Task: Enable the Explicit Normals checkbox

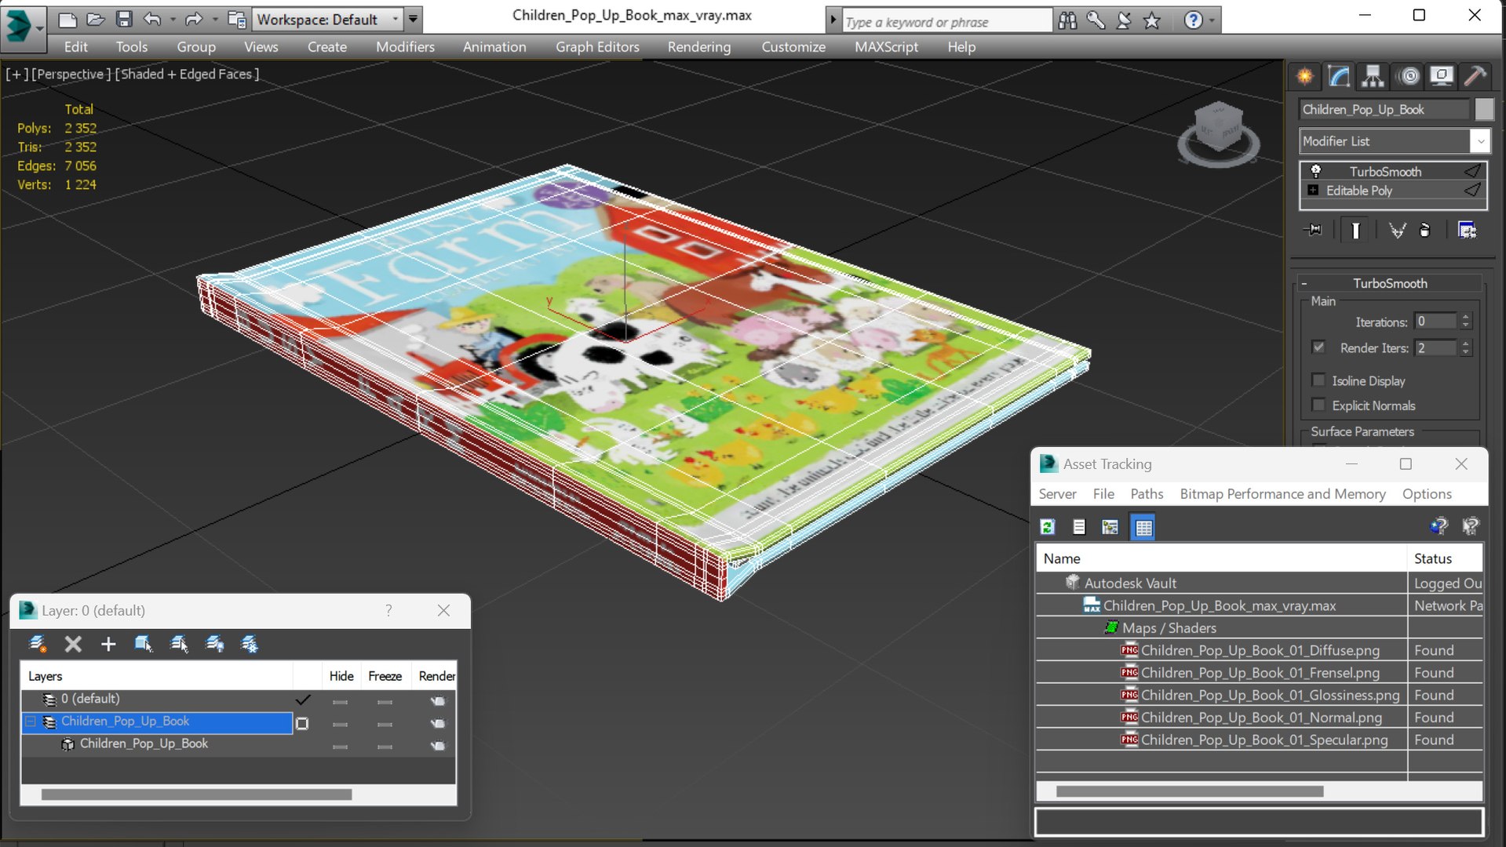Action: click(x=1318, y=405)
